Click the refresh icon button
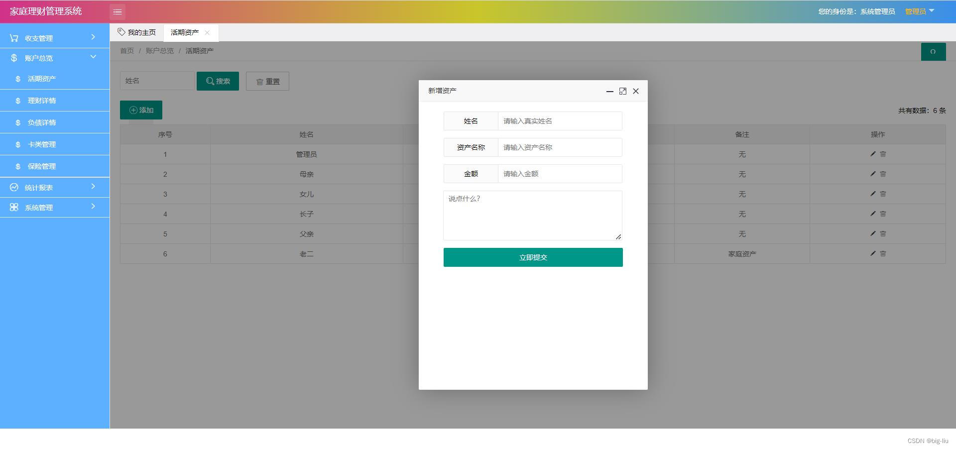956x449 pixels. (x=933, y=52)
